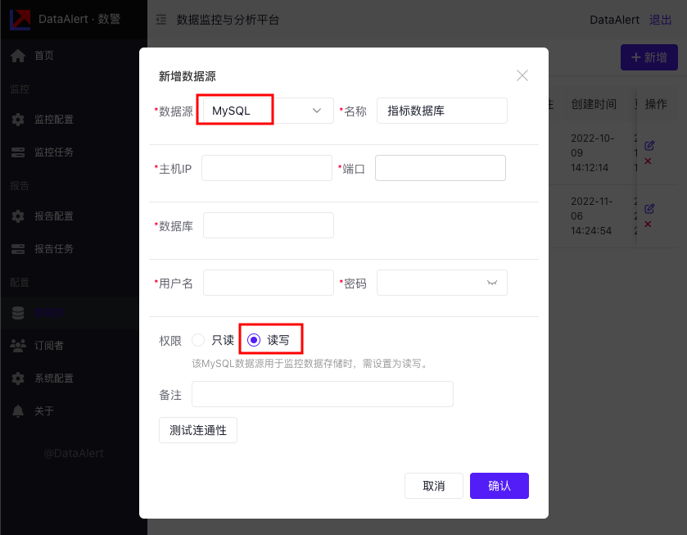
Task: Click the 关于 bell icon
Action: (18, 410)
